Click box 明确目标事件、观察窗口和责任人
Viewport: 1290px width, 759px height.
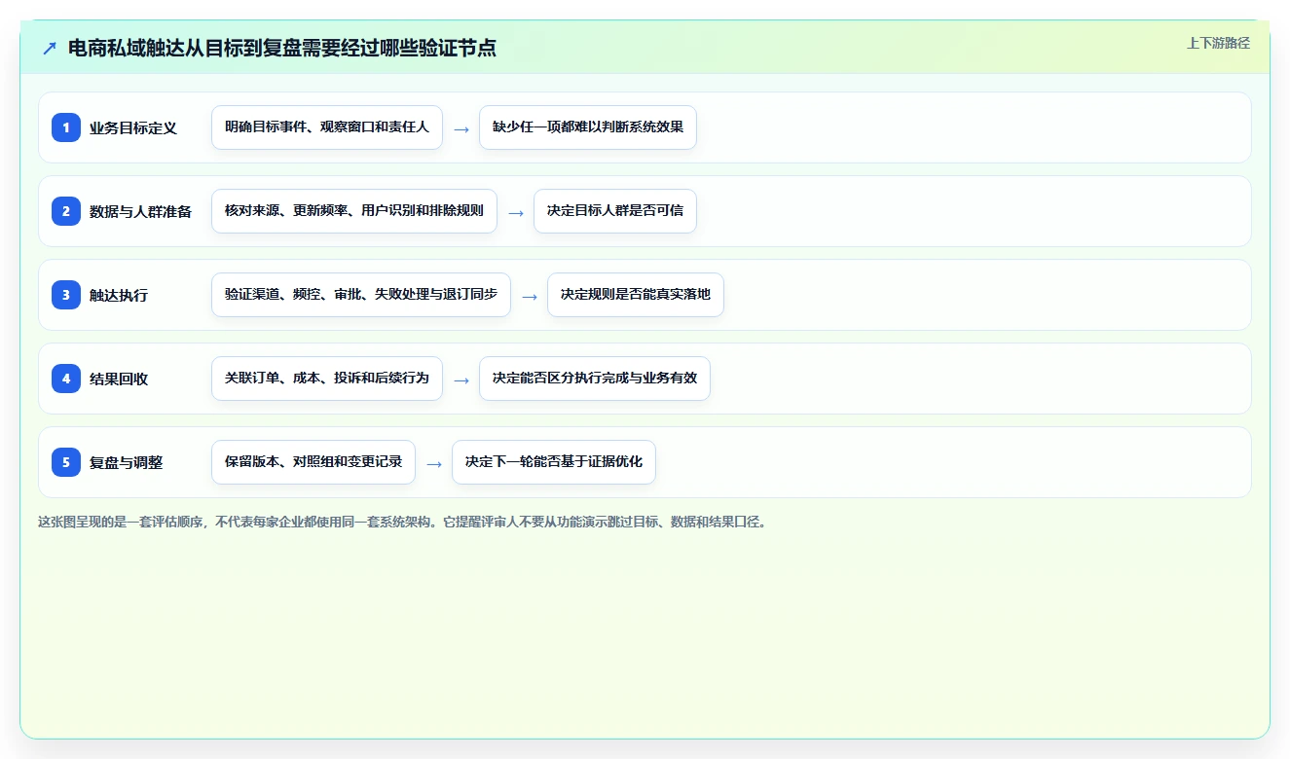327,127
